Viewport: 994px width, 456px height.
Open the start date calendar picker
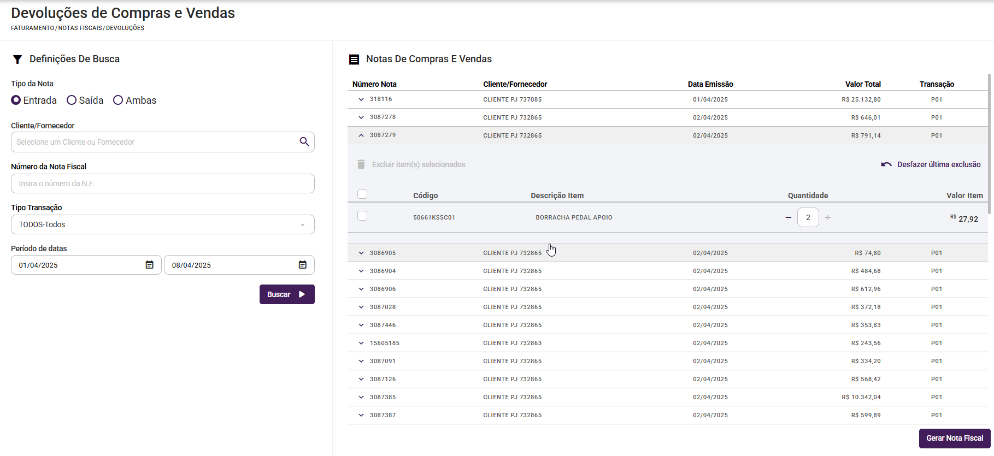click(x=149, y=265)
